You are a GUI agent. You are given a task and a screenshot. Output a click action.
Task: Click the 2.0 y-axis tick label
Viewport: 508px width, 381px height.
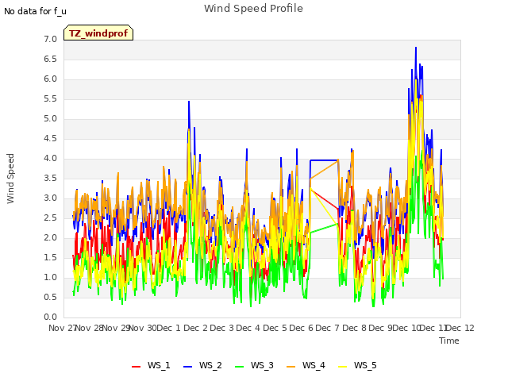click(50, 238)
